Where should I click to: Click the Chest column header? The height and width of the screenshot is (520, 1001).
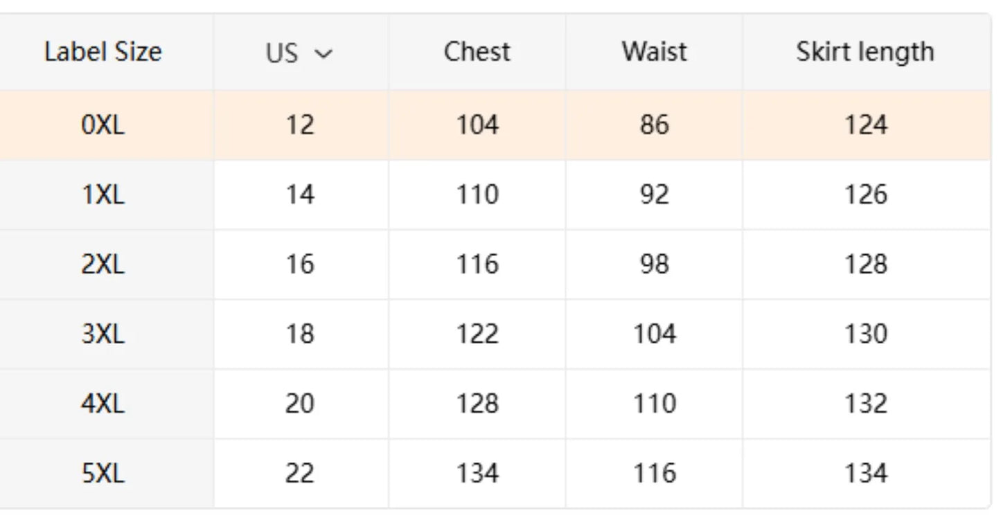(477, 52)
